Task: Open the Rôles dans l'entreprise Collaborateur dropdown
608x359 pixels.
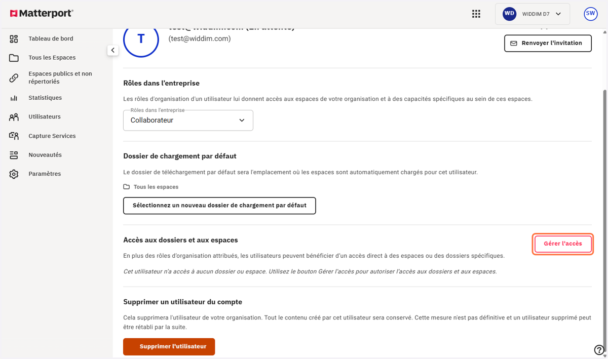Action: pyautogui.click(x=188, y=121)
